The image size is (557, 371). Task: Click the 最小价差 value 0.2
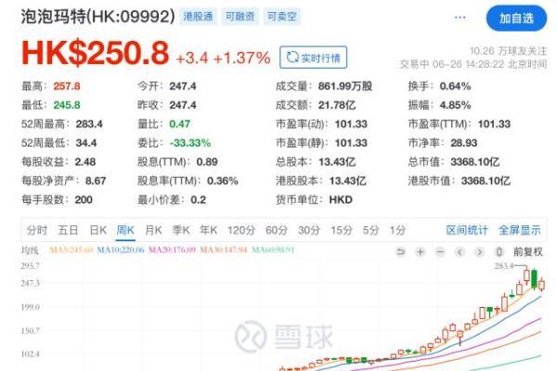point(199,199)
